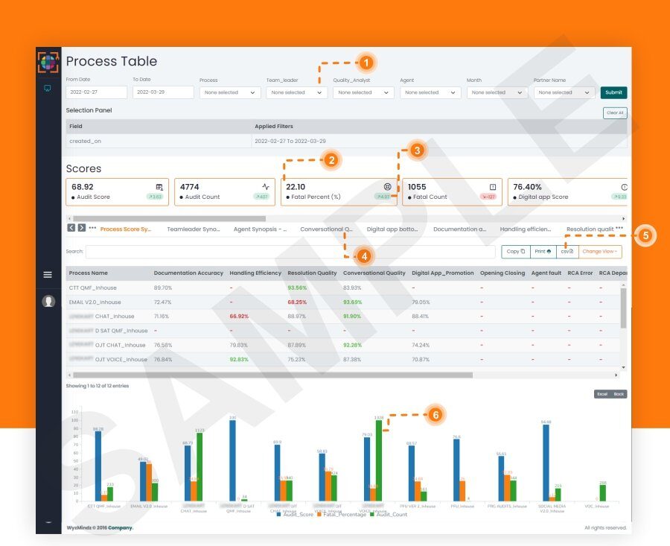The image size is (670, 546).
Task: Click the Fatal Percent lifebuoy icon
Action: [x=388, y=187]
